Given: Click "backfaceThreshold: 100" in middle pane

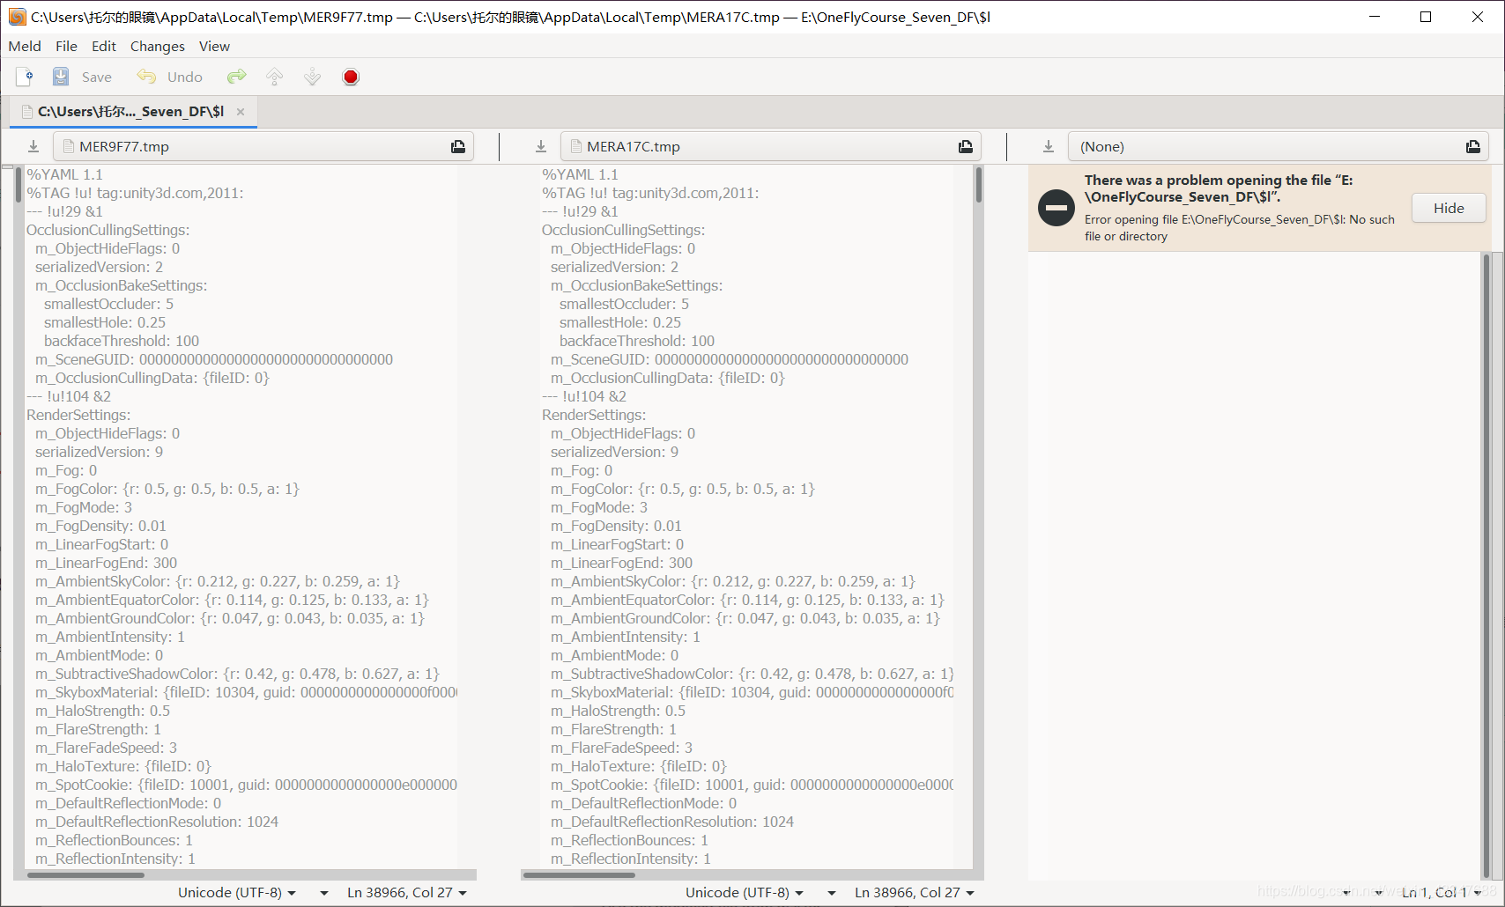Looking at the screenshot, I should 637,341.
